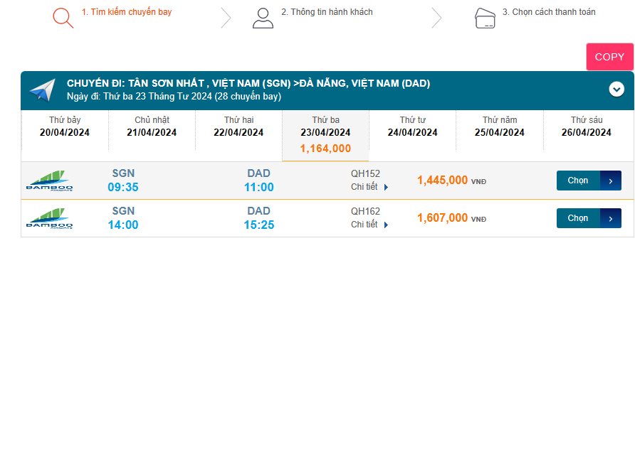Click the paper airplane icon in header
The width and height of the screenshot is (635, 457).
pos(42,90)
